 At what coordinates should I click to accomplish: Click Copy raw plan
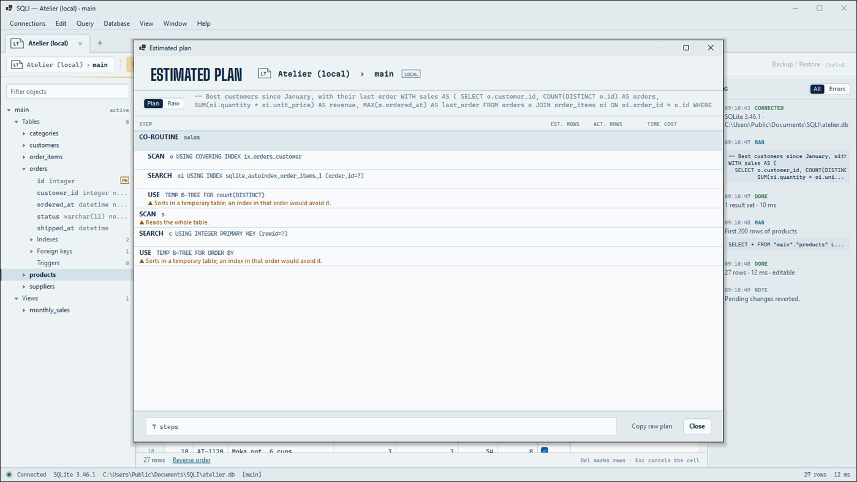pyautogui.click(x=652, y=426)
